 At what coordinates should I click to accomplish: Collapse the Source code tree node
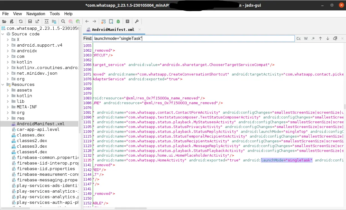(x=3, y=34)
